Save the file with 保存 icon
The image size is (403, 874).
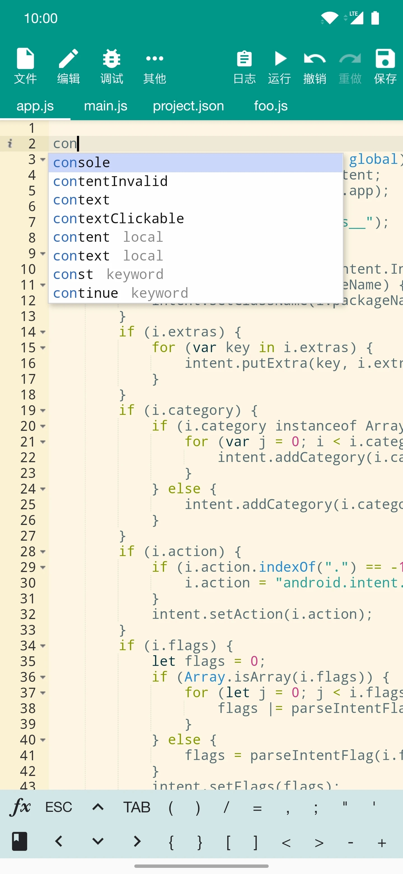[x=385, y=66]
